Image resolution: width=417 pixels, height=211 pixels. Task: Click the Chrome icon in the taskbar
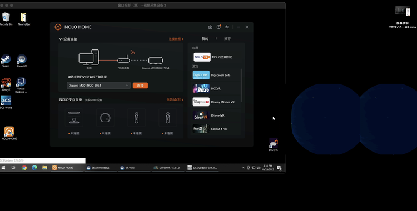point(24,168)
